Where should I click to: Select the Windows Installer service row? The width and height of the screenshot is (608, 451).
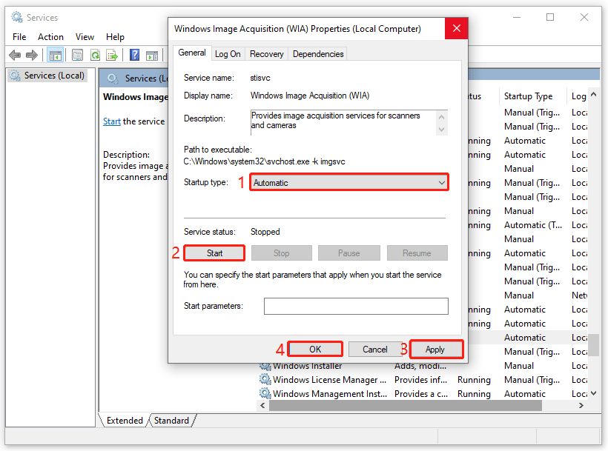(306, 365)
